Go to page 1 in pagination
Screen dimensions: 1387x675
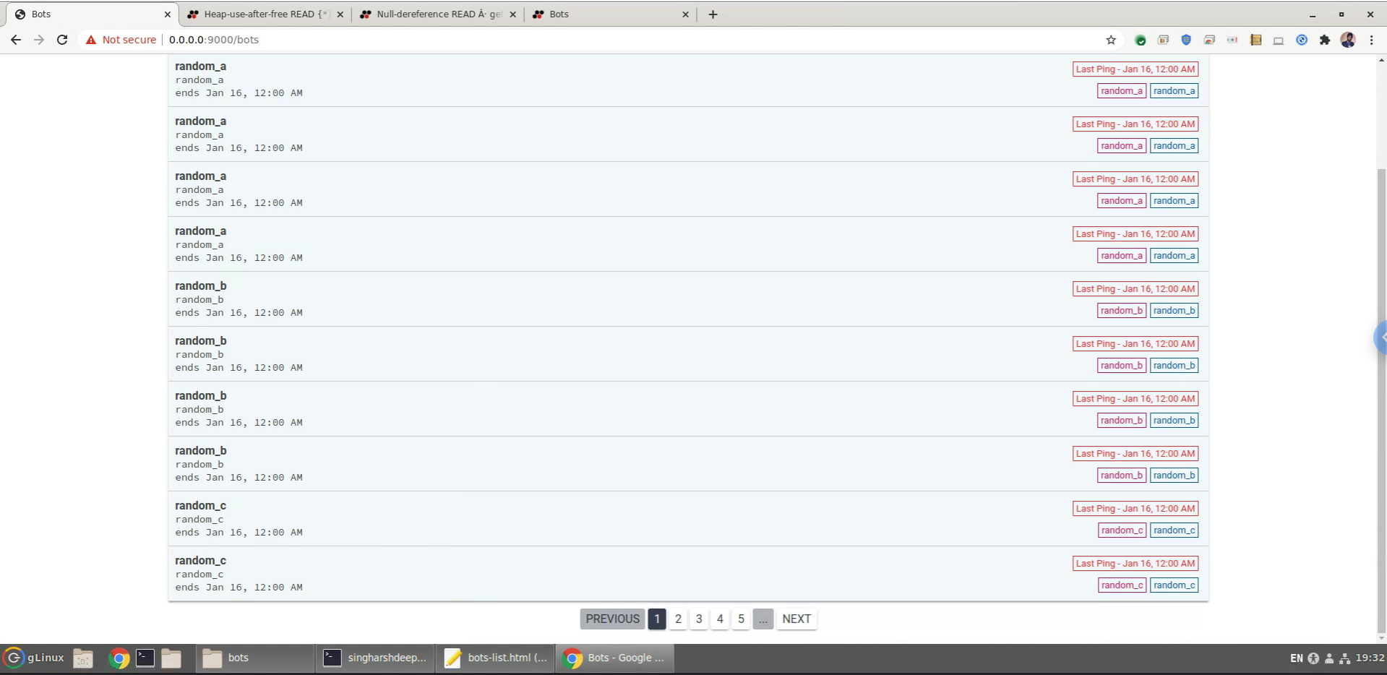(657, 619)
